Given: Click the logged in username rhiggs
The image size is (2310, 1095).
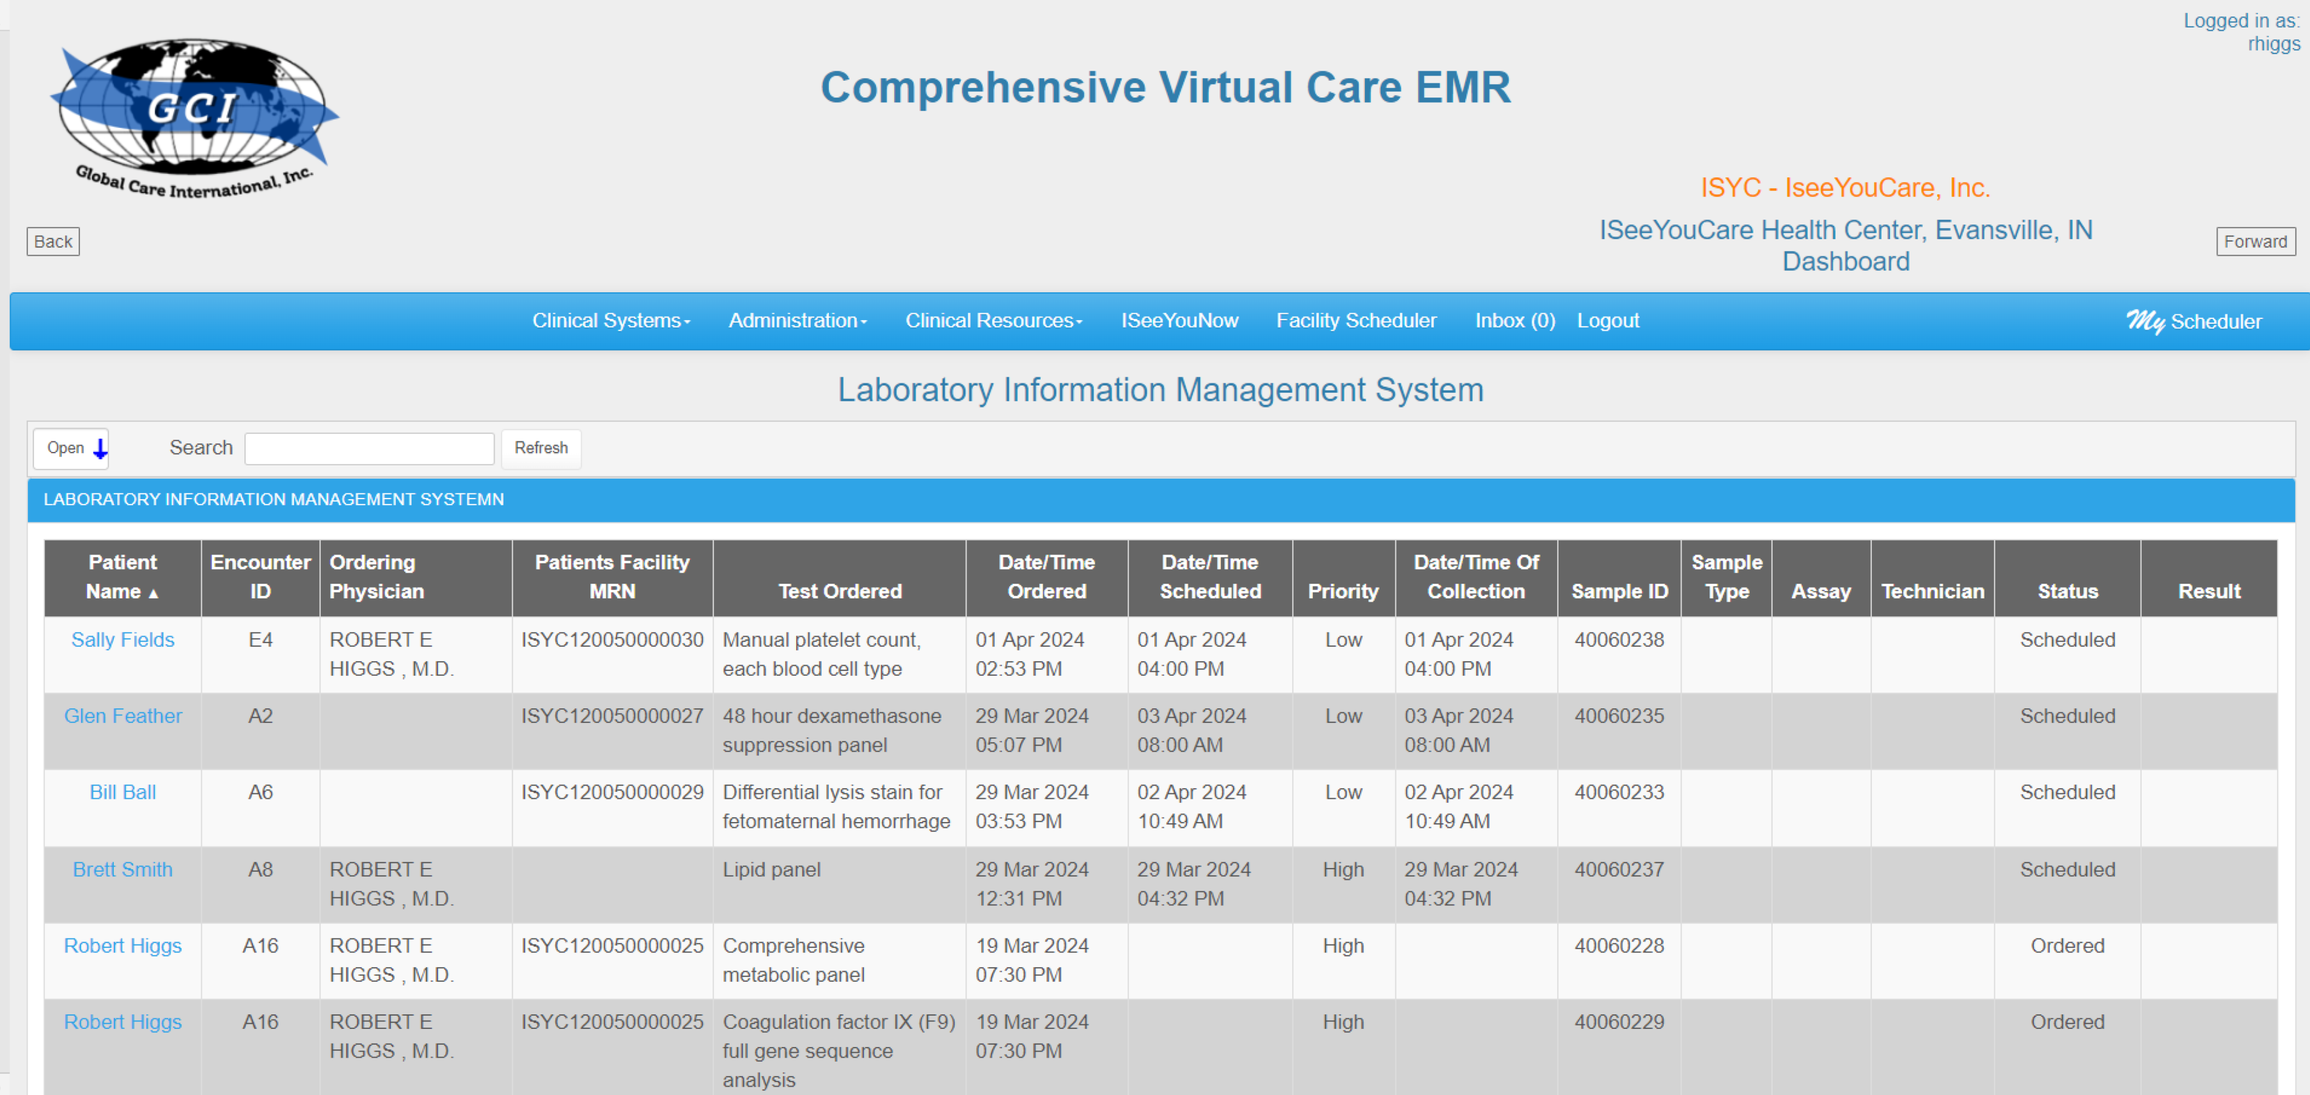Looking at the screenshot, I should coord(2274,44).
